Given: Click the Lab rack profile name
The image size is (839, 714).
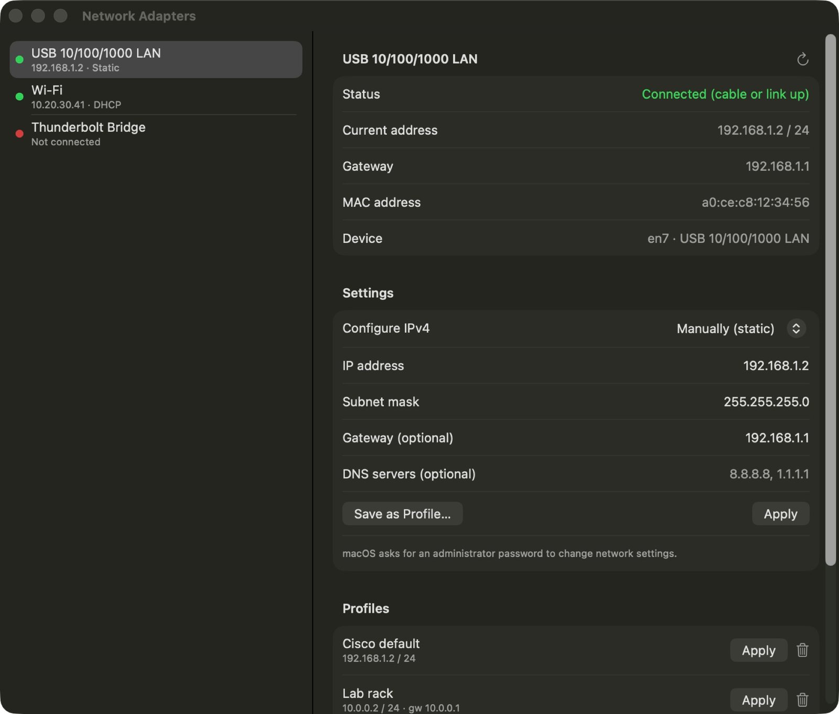Looking at the screenshot, I should pyautogui.click(x=368, y=694).
